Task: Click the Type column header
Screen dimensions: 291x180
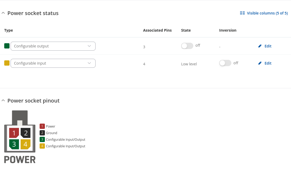Action: pyautogui.click(x=9, y=30)
